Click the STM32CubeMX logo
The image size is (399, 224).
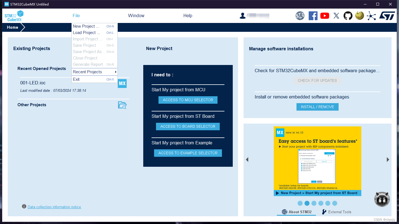click(14, 16)
